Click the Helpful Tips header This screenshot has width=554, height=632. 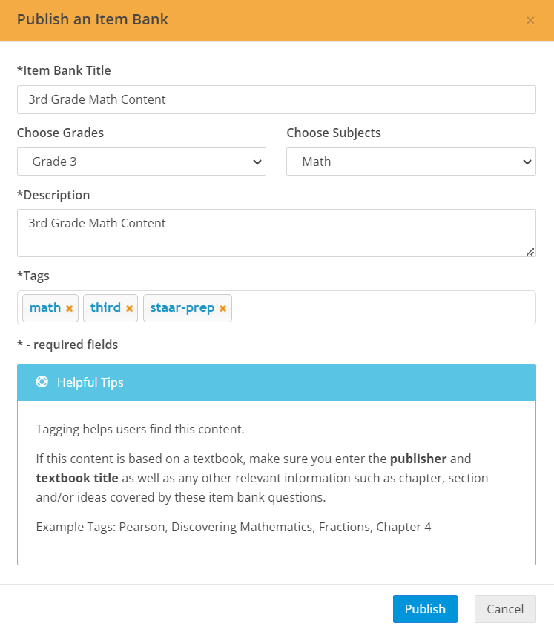point(277,382)
